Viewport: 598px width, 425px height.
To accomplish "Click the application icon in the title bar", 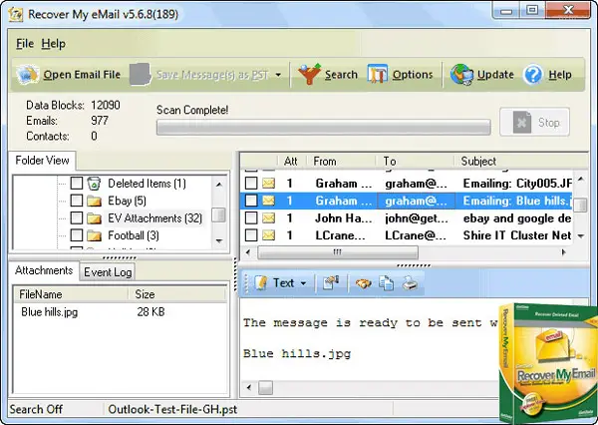I will pyautogui.click(x=16, y=15).
